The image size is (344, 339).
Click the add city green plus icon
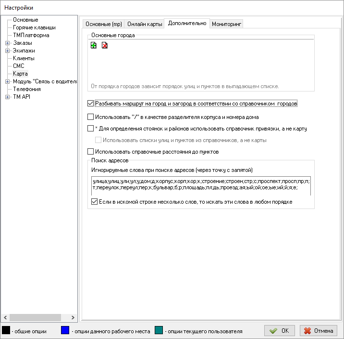[94, 46]
